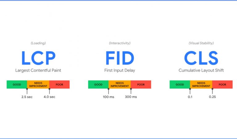This screenshot has width=237, height=139.
Task: Select the green GOOD segment under FID
Action: coord(98,85)
